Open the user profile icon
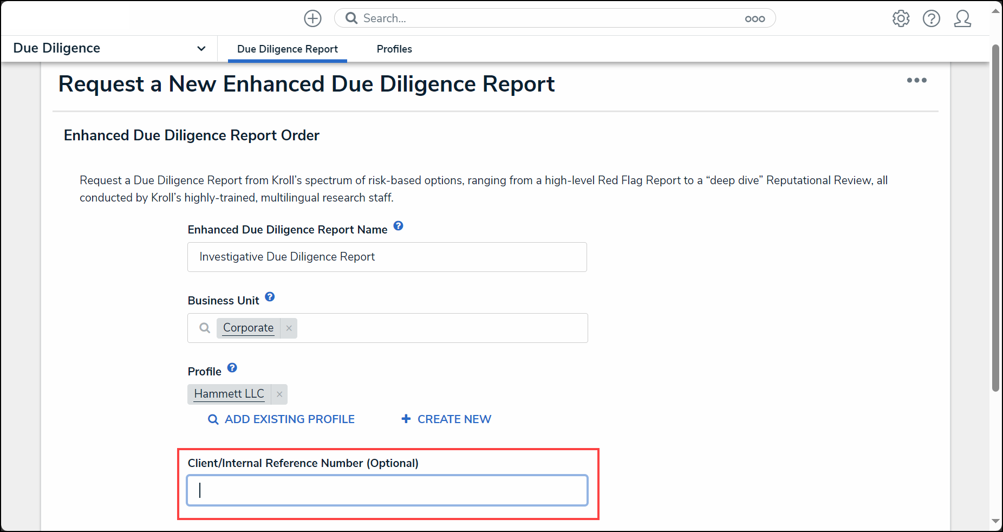Viewport: 1003px width, 532px height. coord(962,18)
